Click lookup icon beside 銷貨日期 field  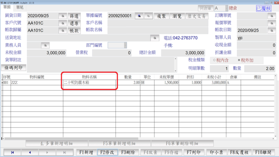click(x=62, y=16)
